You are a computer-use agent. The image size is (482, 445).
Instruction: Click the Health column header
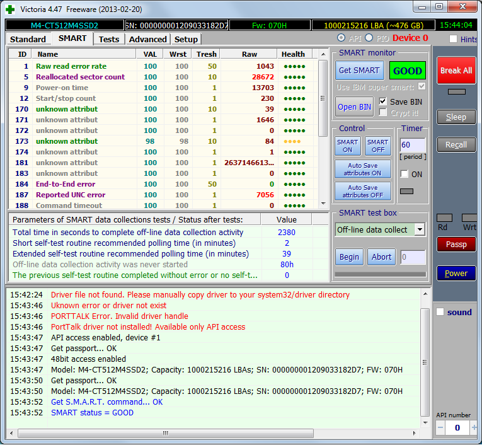(x=294, y=54)
